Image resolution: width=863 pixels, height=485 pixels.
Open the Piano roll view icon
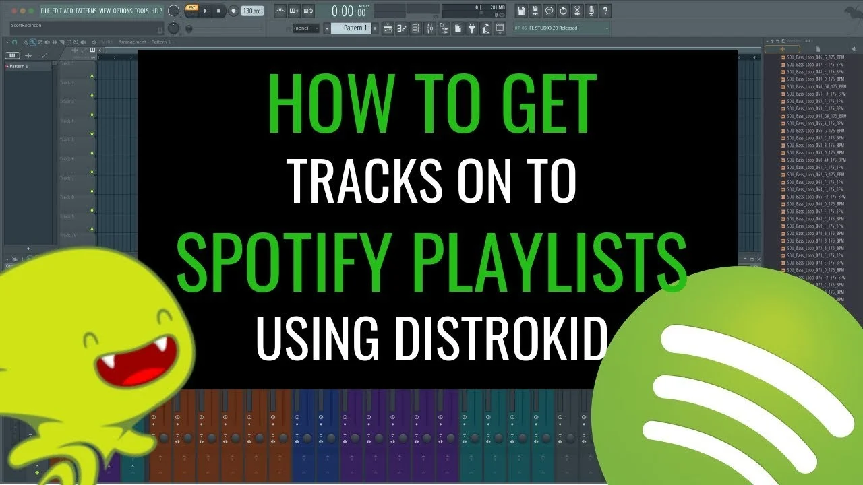click(402, 28)
